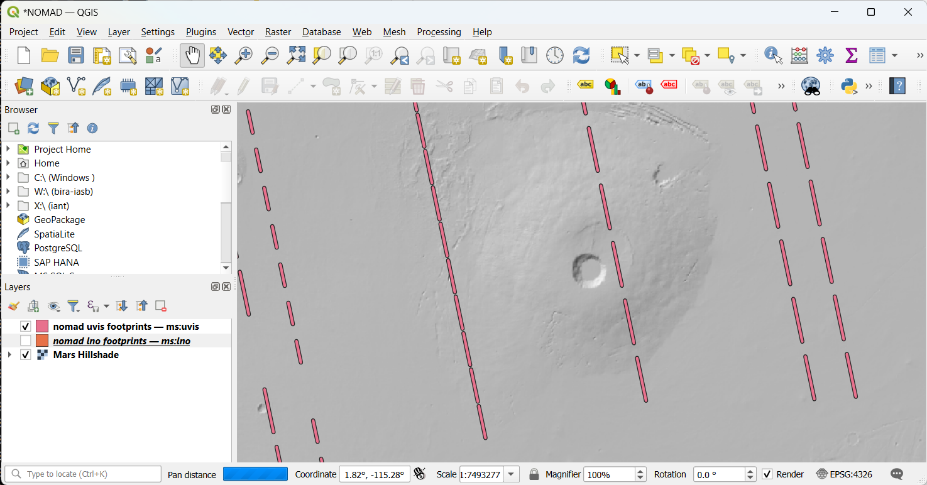Open the messages log speech bubble icon
This screenshot has width=927, height=485.
point(897,474)
